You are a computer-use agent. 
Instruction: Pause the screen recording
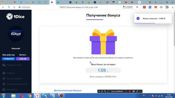coord(126,91)
